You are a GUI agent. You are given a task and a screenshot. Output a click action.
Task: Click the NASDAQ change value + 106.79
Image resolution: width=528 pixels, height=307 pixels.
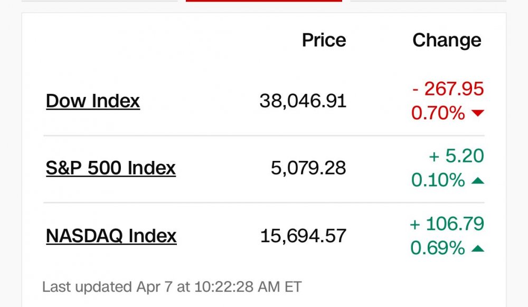pos(447,224)
